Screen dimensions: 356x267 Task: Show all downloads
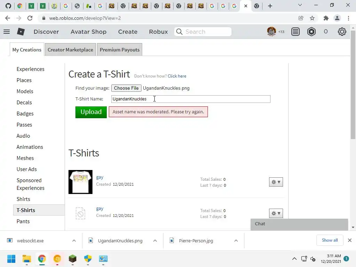click(330, 240)
